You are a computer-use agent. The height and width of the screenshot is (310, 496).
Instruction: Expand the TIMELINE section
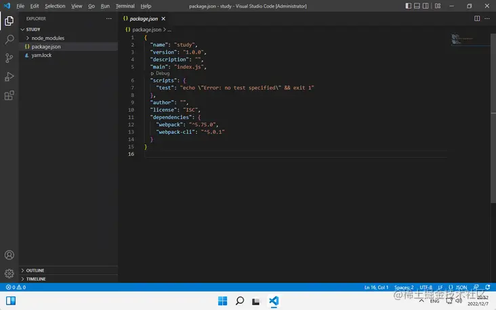68,279
